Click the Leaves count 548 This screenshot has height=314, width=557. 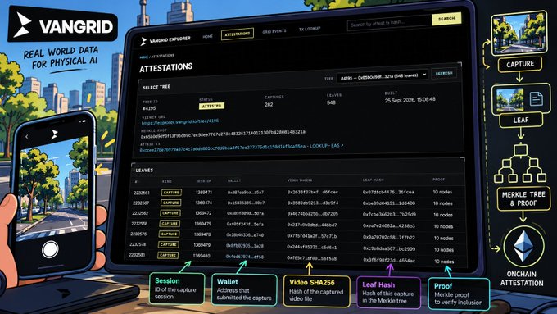tap(331, 102)
